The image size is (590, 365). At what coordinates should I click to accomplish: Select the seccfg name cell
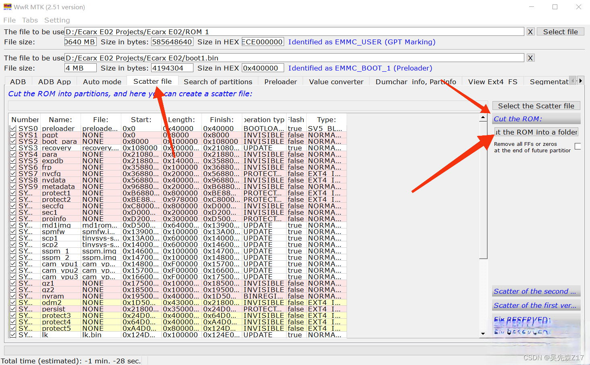click(x=60, y=206)
